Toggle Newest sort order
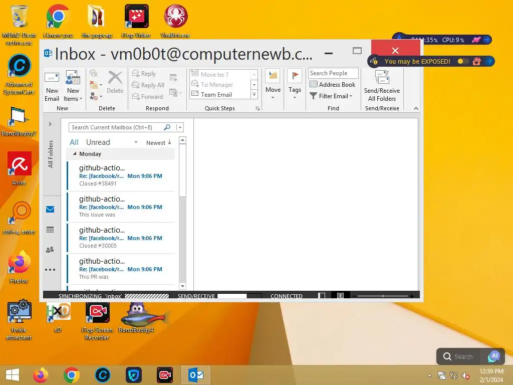 click(x=159, y=142)
